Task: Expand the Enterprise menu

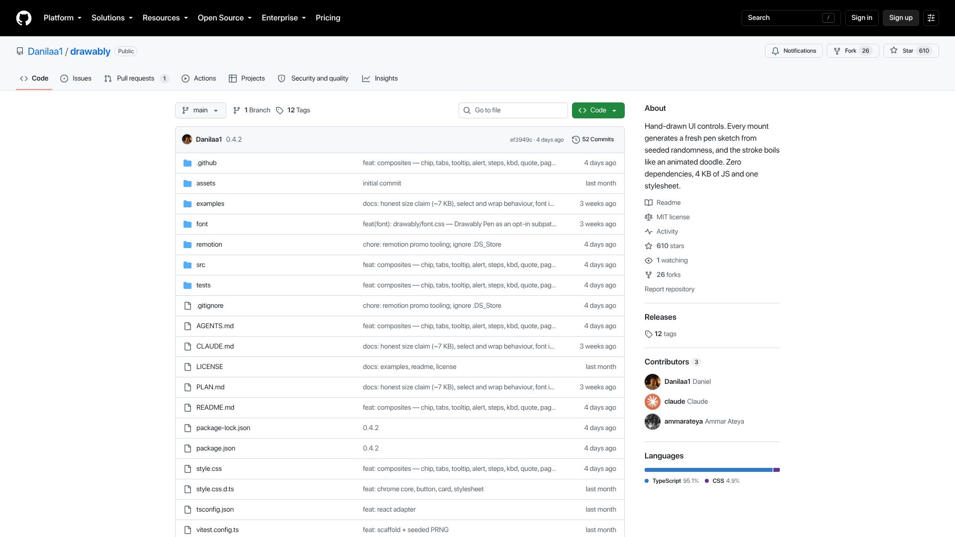Action: pos(284,18)
